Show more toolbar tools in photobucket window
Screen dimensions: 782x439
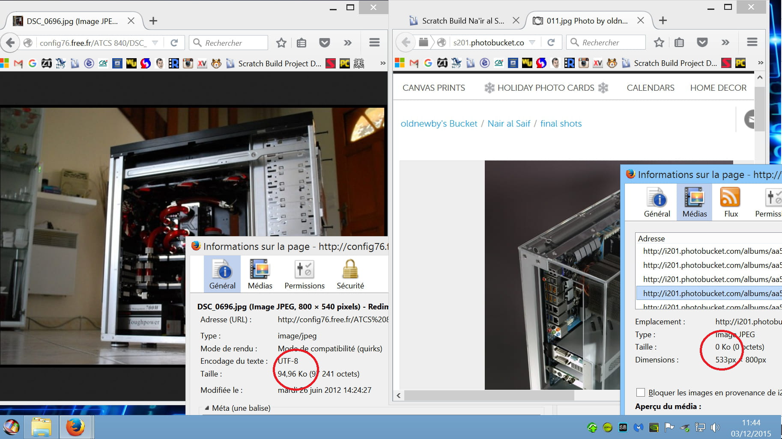(x=725, y=42)
